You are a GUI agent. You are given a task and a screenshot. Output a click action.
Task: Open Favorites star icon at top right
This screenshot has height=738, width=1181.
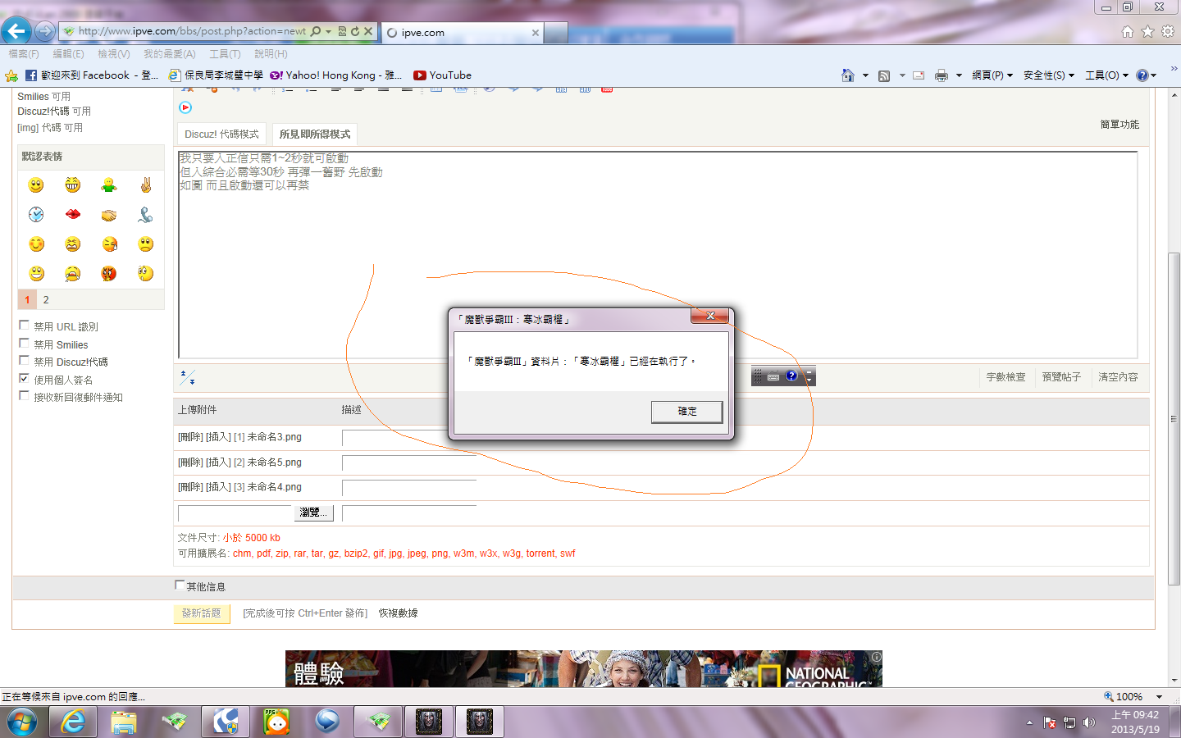tap(1147, 31)
